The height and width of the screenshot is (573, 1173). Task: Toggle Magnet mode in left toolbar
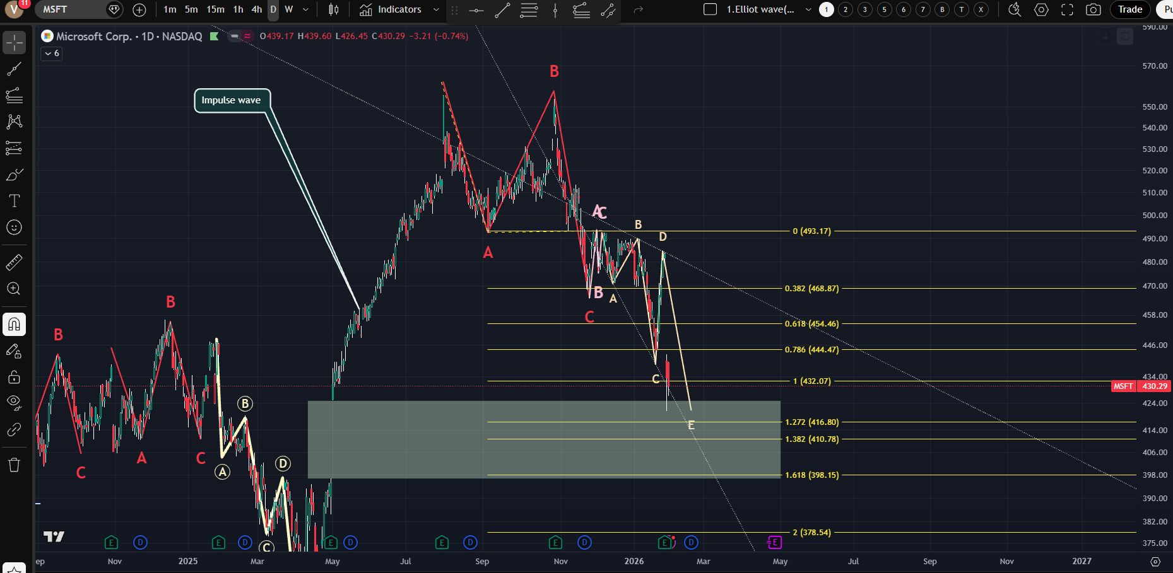pyautogui.click(x=14, y=325)
